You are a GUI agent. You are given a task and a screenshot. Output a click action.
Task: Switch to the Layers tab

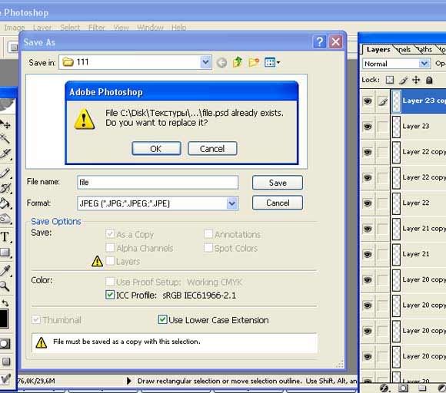coord(378,49)
